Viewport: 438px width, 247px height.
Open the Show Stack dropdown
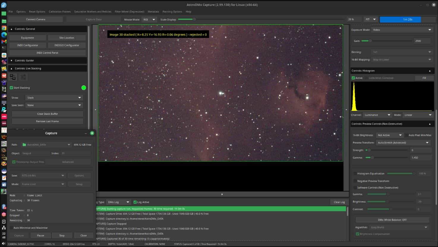[54, 98]
